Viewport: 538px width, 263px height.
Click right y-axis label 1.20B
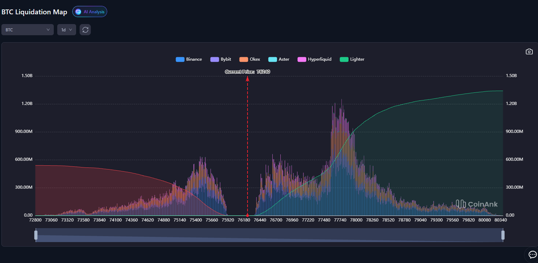511,103
